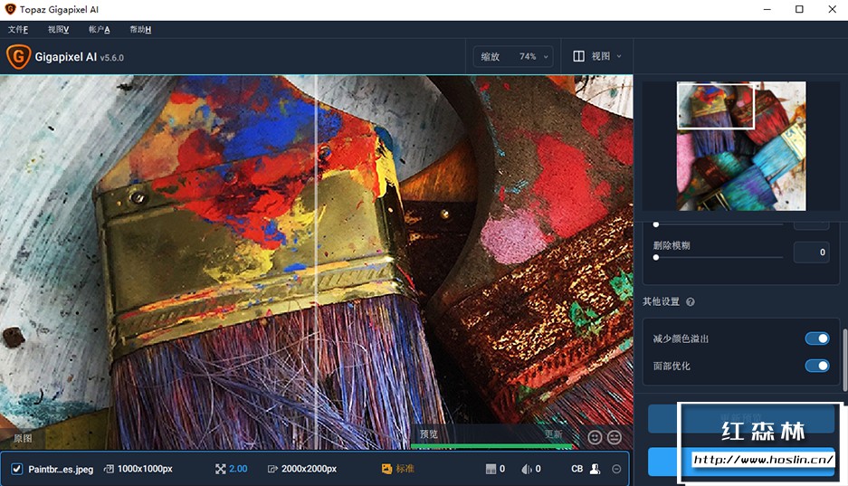Click the navigator thumbnail preview
The width and height of the screenshot is (848, 486).
point(741,146)
